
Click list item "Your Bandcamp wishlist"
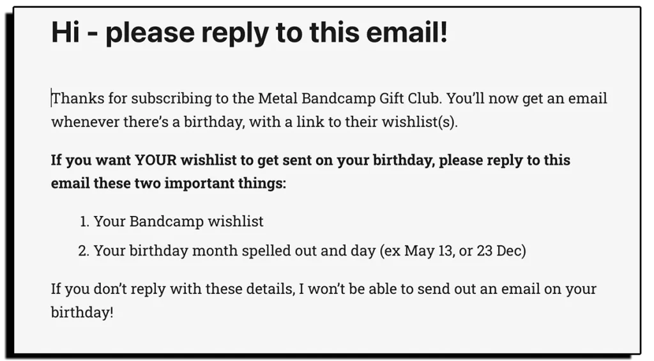[178, 222]
